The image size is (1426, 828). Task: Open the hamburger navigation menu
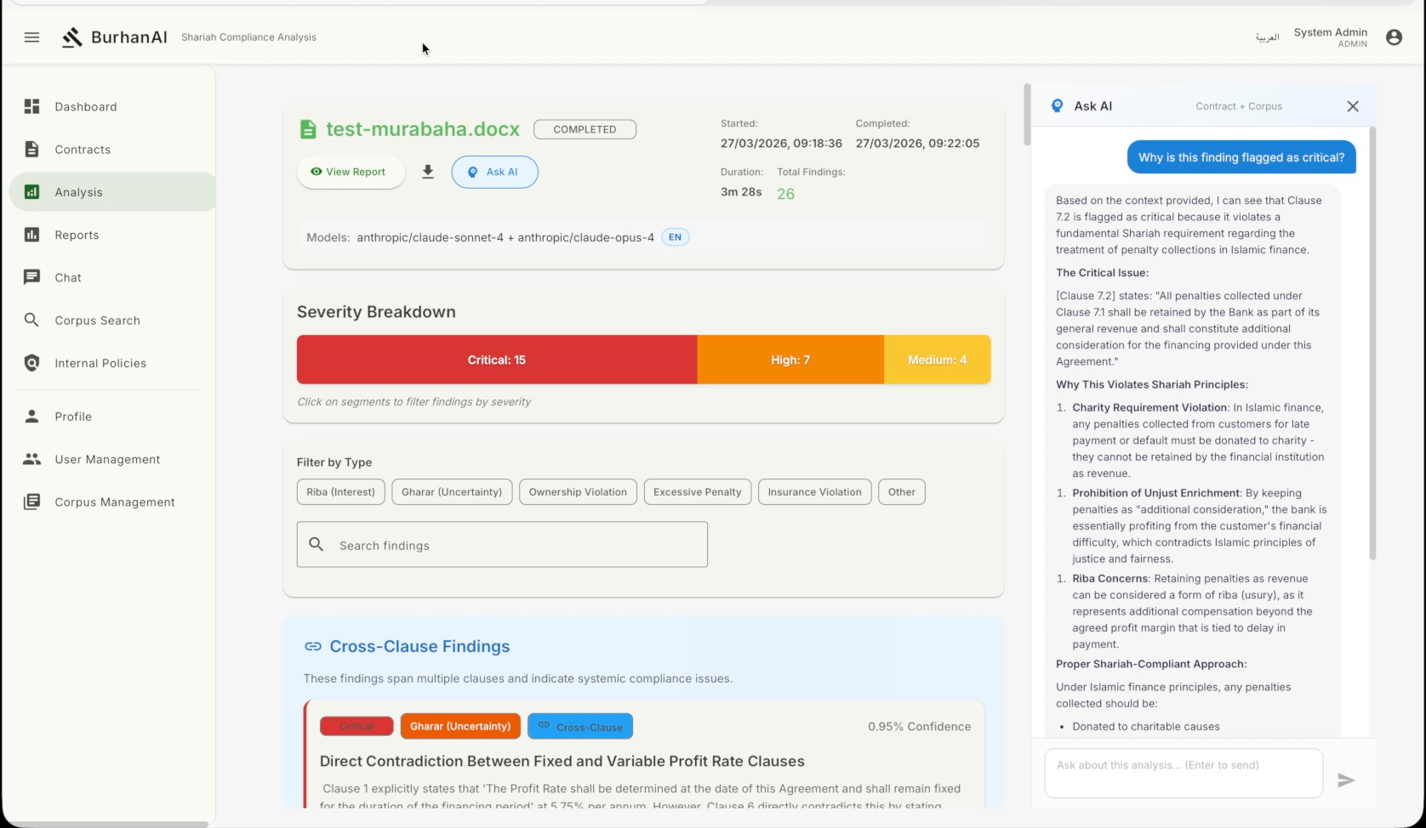pyautogui.click(x=31, y=37)
